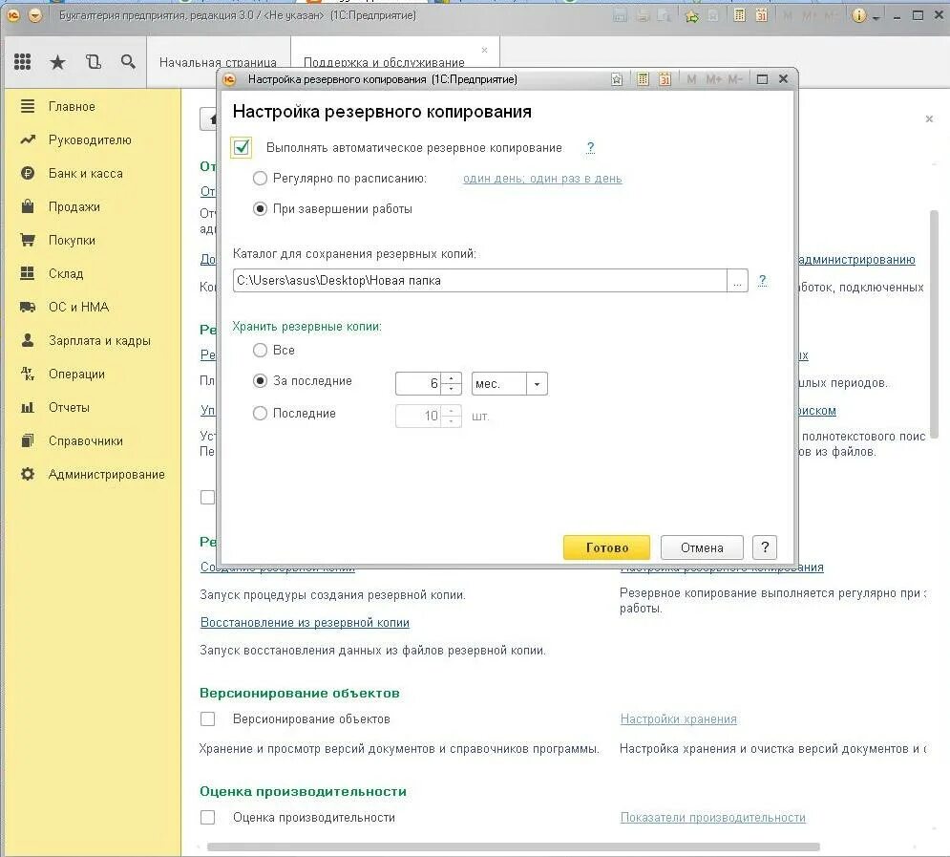Image resolution: width=950 pixels, height=857 pixels.
Task: Close Поддержка и обслуживание page with right-side X
Action: [929, 118]
